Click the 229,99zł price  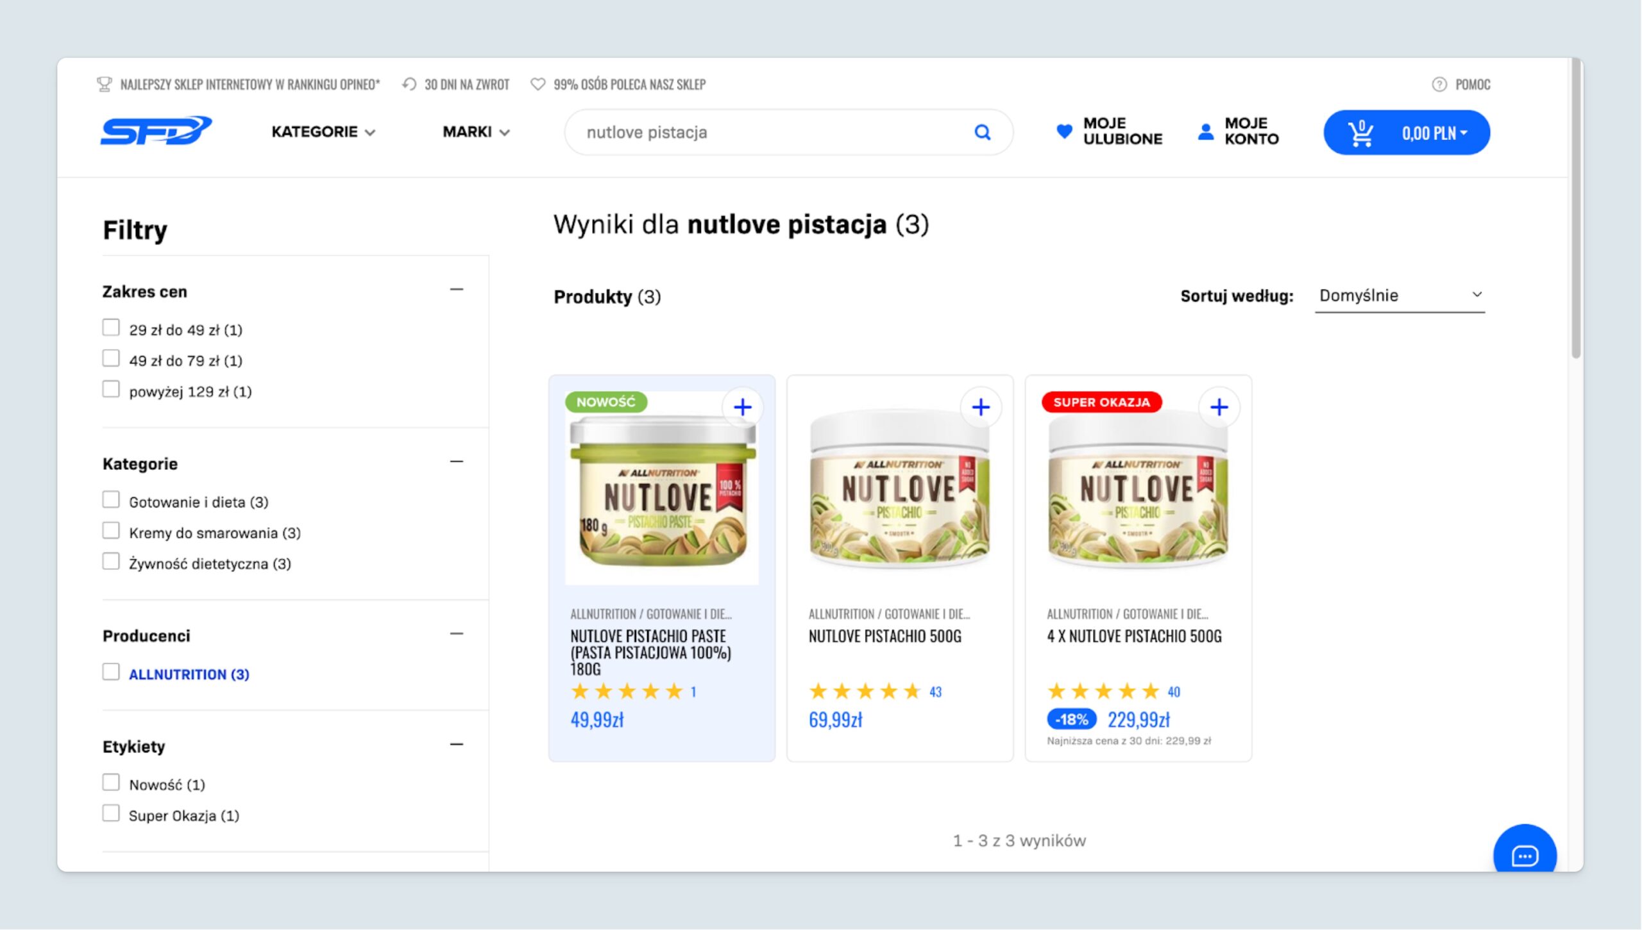[1138, 720]
